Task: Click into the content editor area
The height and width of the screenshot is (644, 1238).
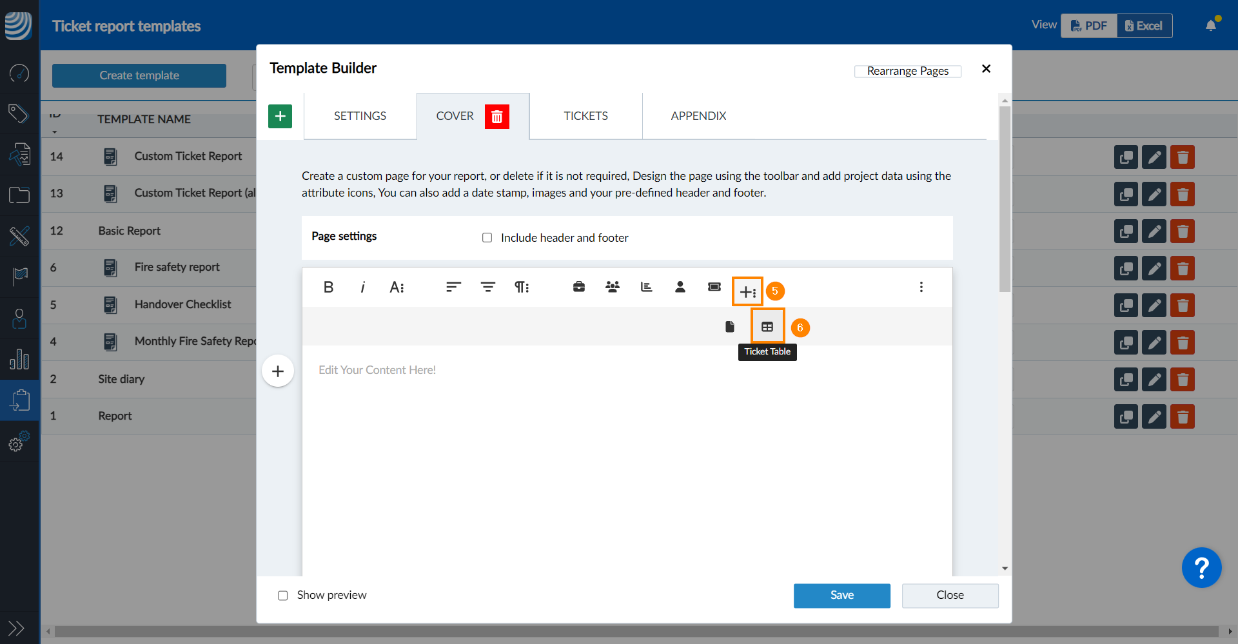Action: click(x=625, y=451)
